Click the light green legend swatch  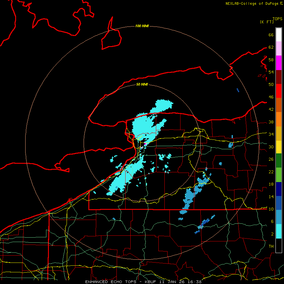(x=279, y=175)
